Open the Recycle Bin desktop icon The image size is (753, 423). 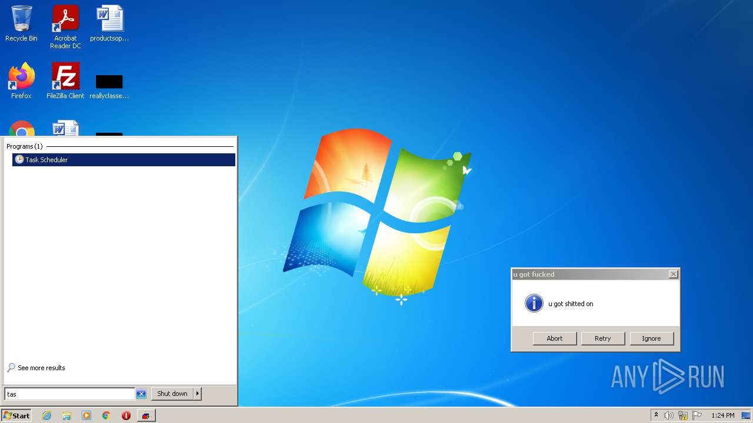21,23
